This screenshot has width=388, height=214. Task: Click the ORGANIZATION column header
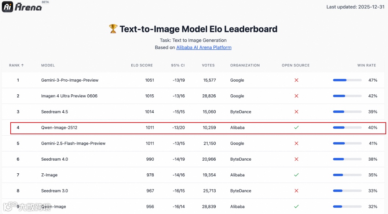(245, 65)
